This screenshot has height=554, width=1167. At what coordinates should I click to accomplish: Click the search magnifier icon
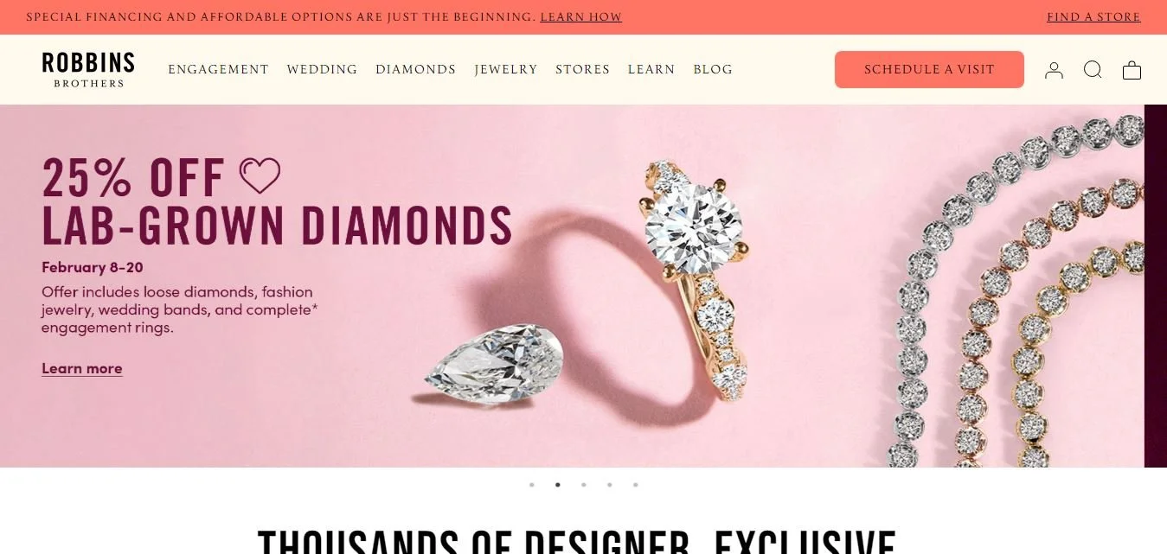tap(1093, 70)
